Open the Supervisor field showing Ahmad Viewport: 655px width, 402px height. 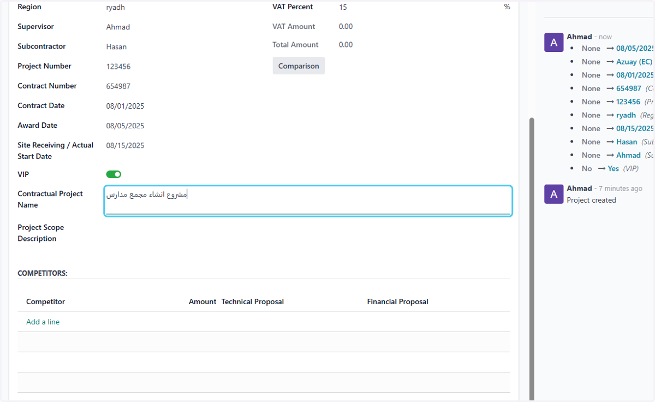click(x=118, y=27)
